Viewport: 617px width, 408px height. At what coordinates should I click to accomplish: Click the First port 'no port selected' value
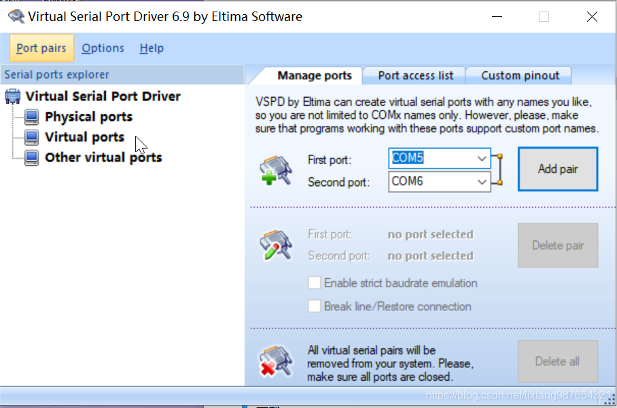(431, 235)
